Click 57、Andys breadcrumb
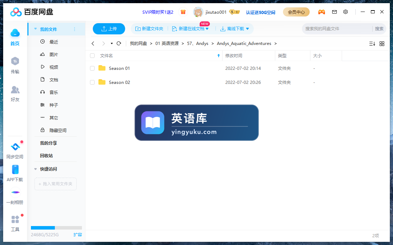 pos(198,44)
